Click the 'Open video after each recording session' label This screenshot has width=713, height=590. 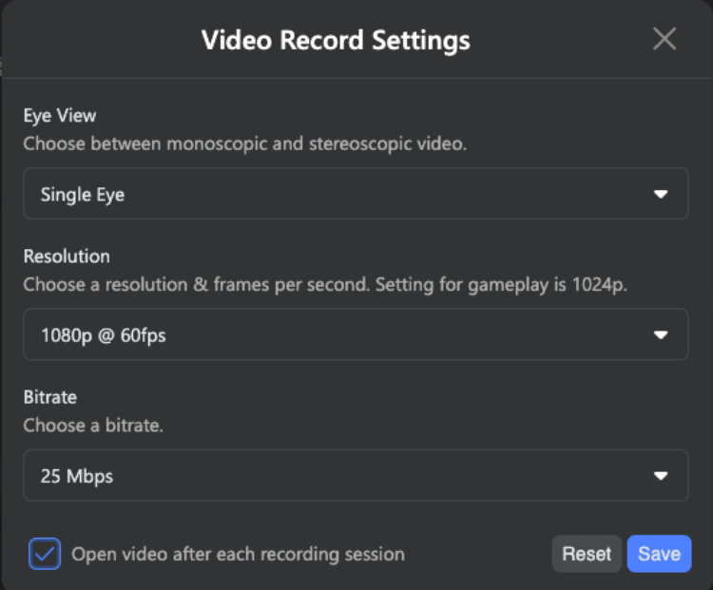239,554
